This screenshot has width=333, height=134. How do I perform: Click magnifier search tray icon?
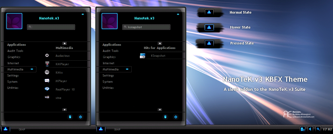318,129
